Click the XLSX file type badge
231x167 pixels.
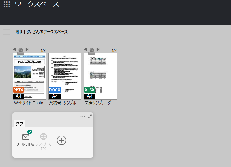[x=90, y=90]
